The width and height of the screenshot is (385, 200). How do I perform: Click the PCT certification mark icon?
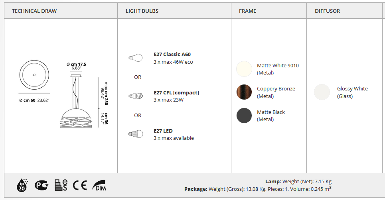point(41,185)
